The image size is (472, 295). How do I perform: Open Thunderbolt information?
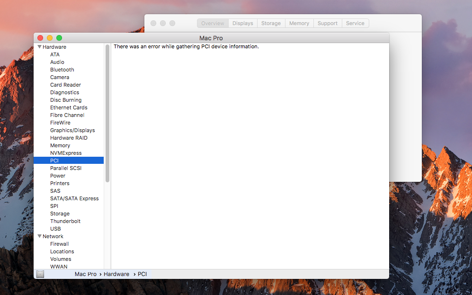[65, 221]
